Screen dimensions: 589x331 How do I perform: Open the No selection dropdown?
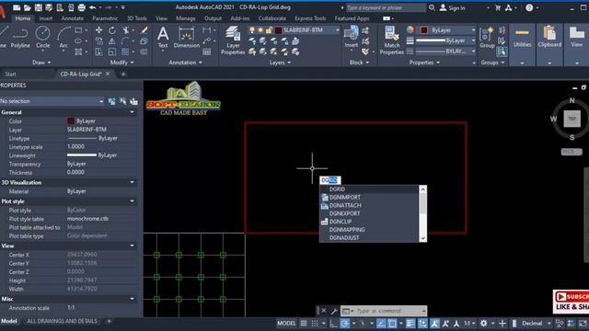click(52, 101)
